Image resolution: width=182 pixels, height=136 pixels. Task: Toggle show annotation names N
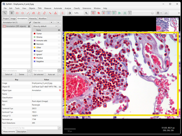pyautogui.click(x=104, y=13)
